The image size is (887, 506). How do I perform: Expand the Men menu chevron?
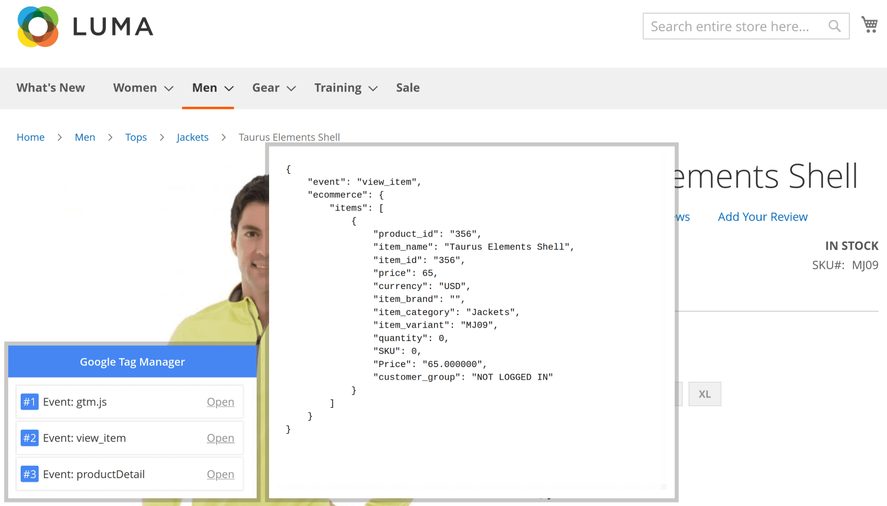[229, 88]
